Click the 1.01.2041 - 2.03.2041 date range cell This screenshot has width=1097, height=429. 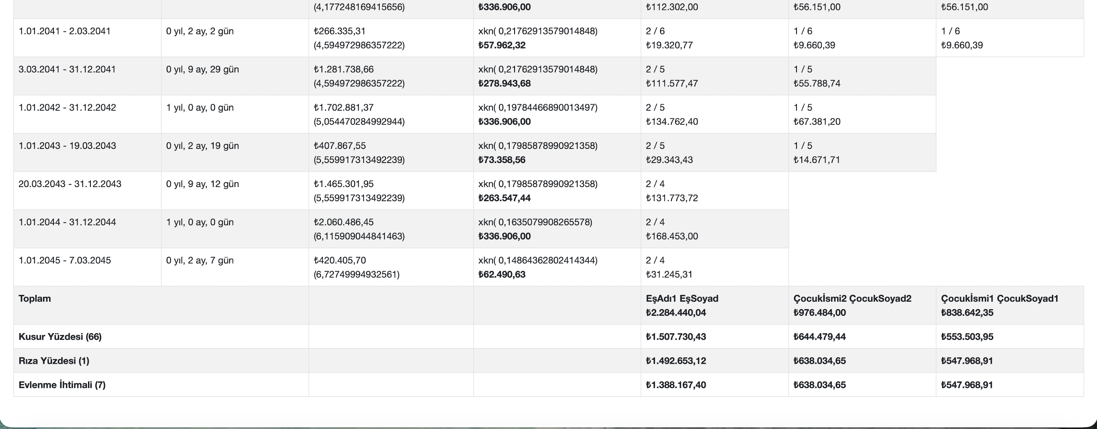pos(65,31)
